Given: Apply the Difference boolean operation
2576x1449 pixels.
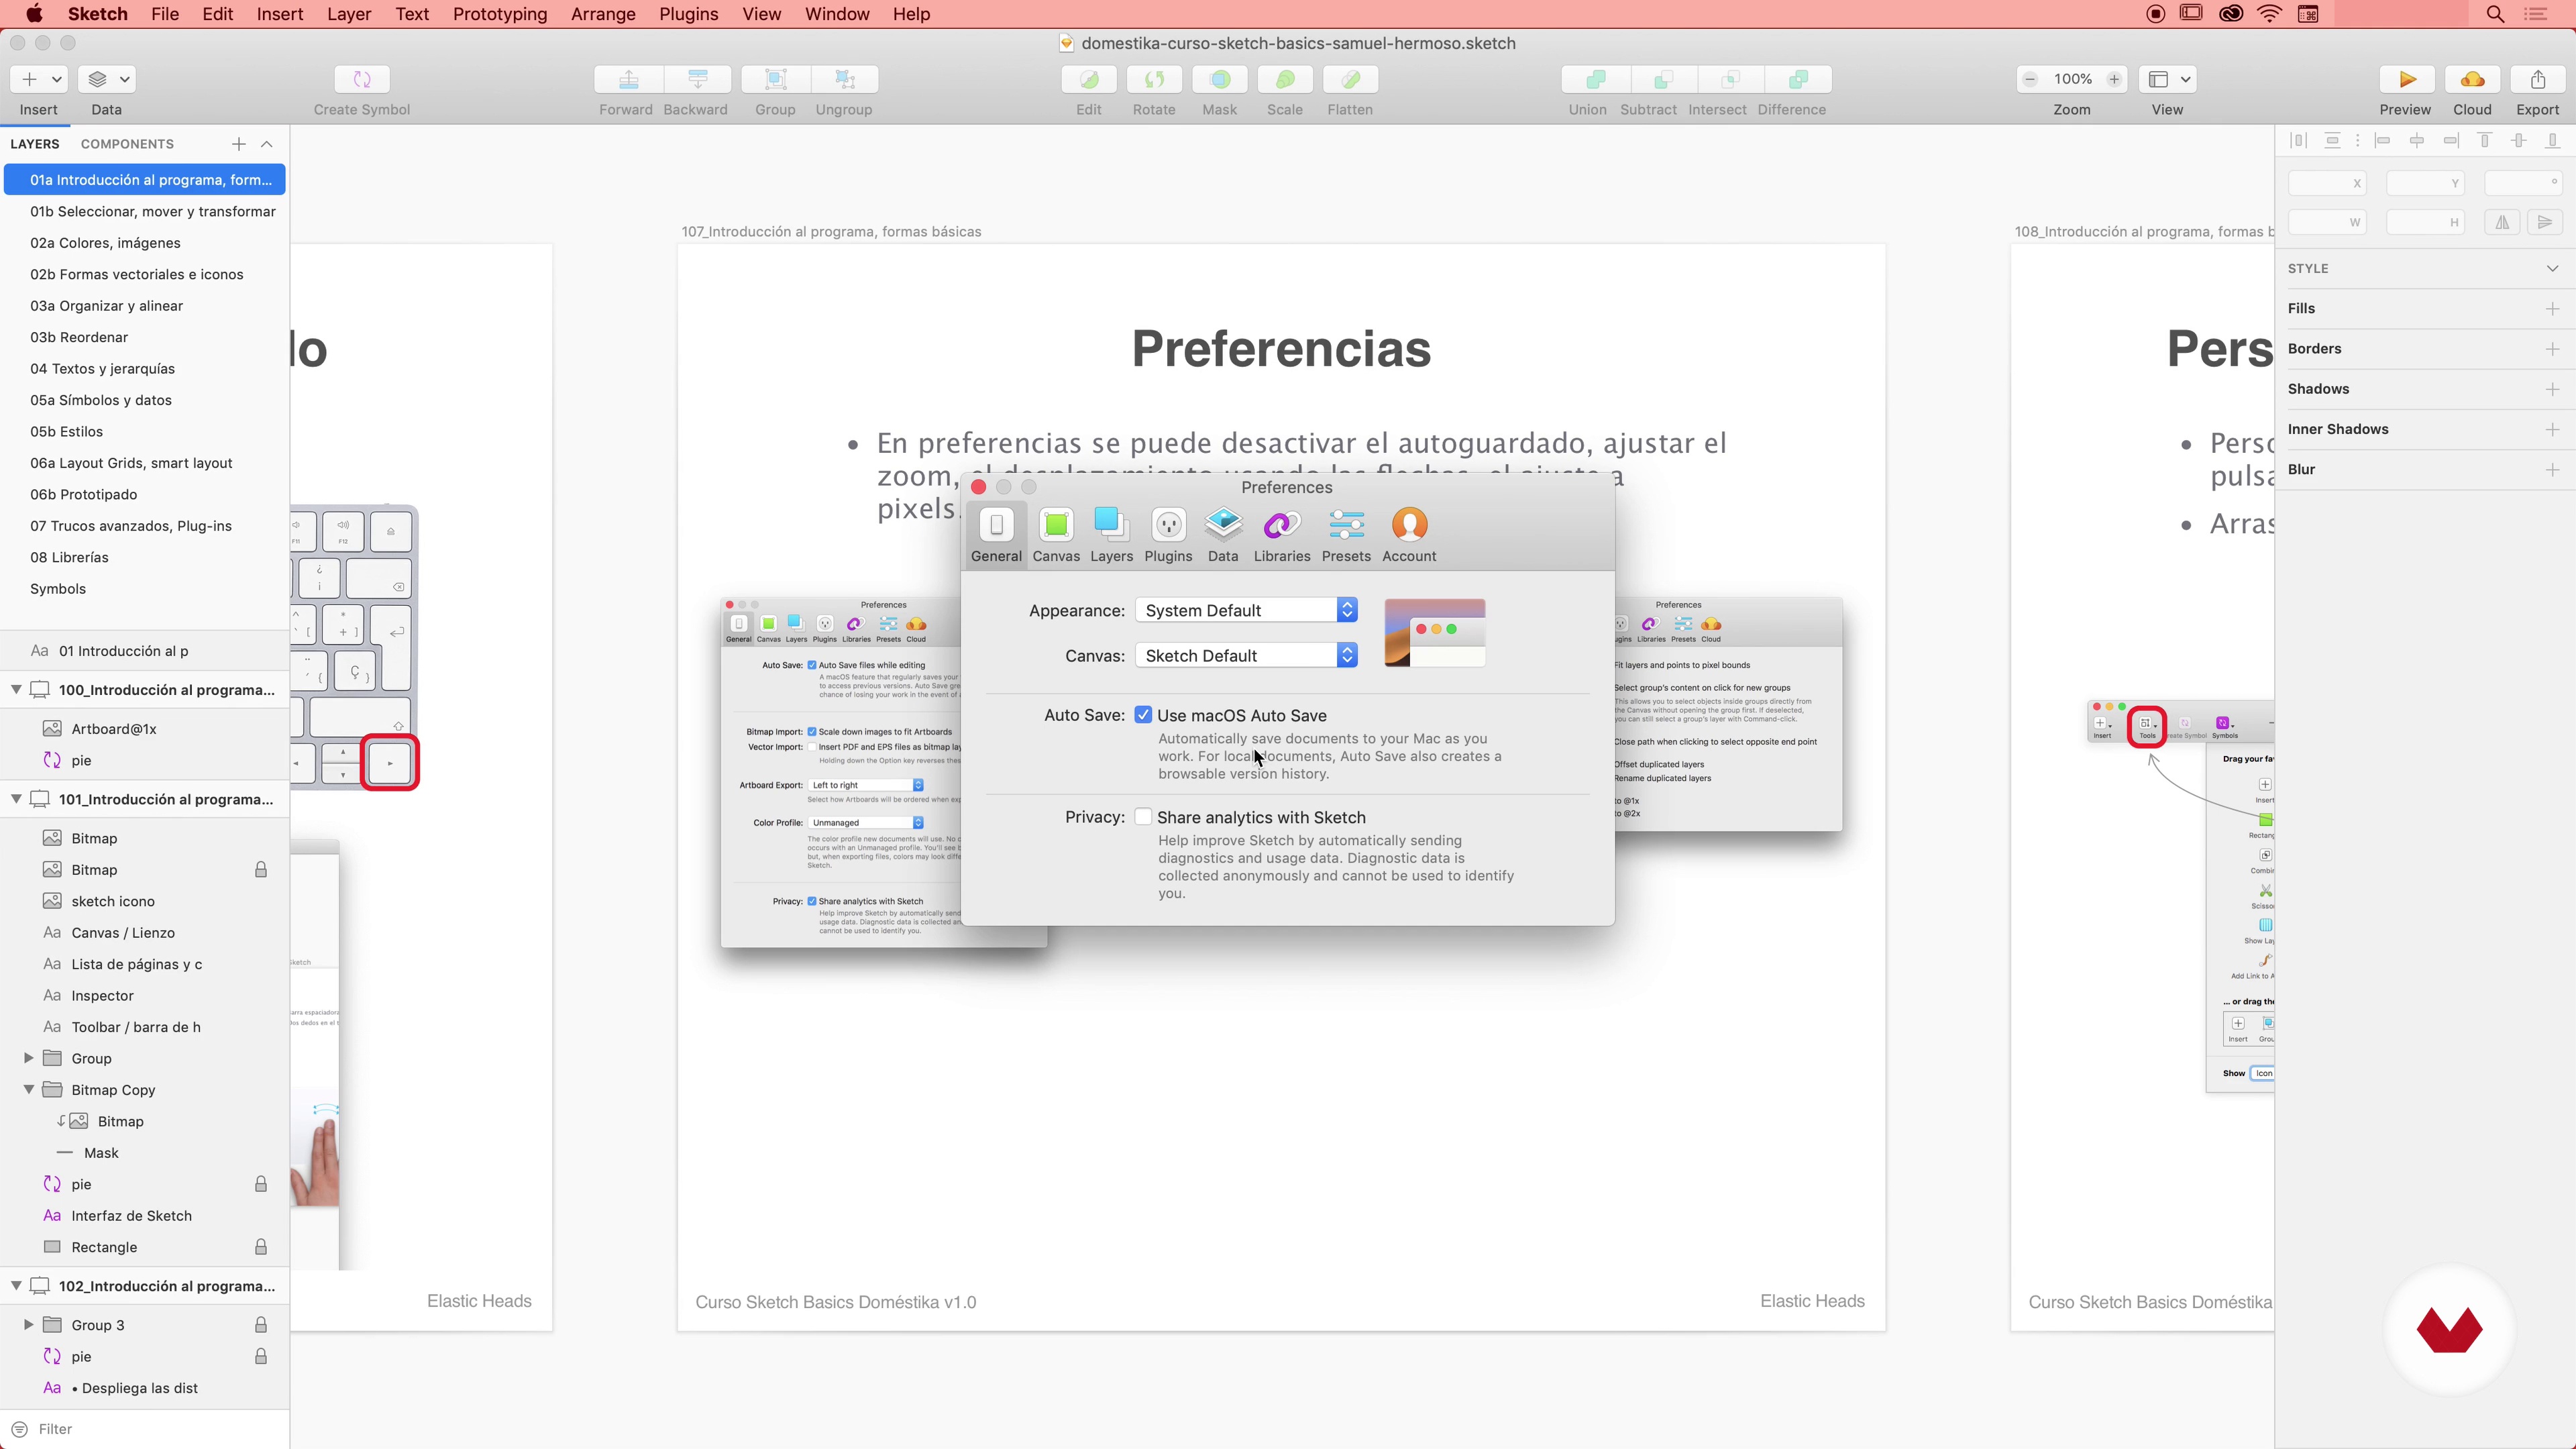Looking at the screenshot, I should click(x=1798, y=79).
